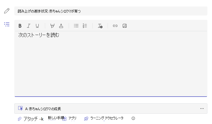Clear all text formatting

tap(100, 26)
